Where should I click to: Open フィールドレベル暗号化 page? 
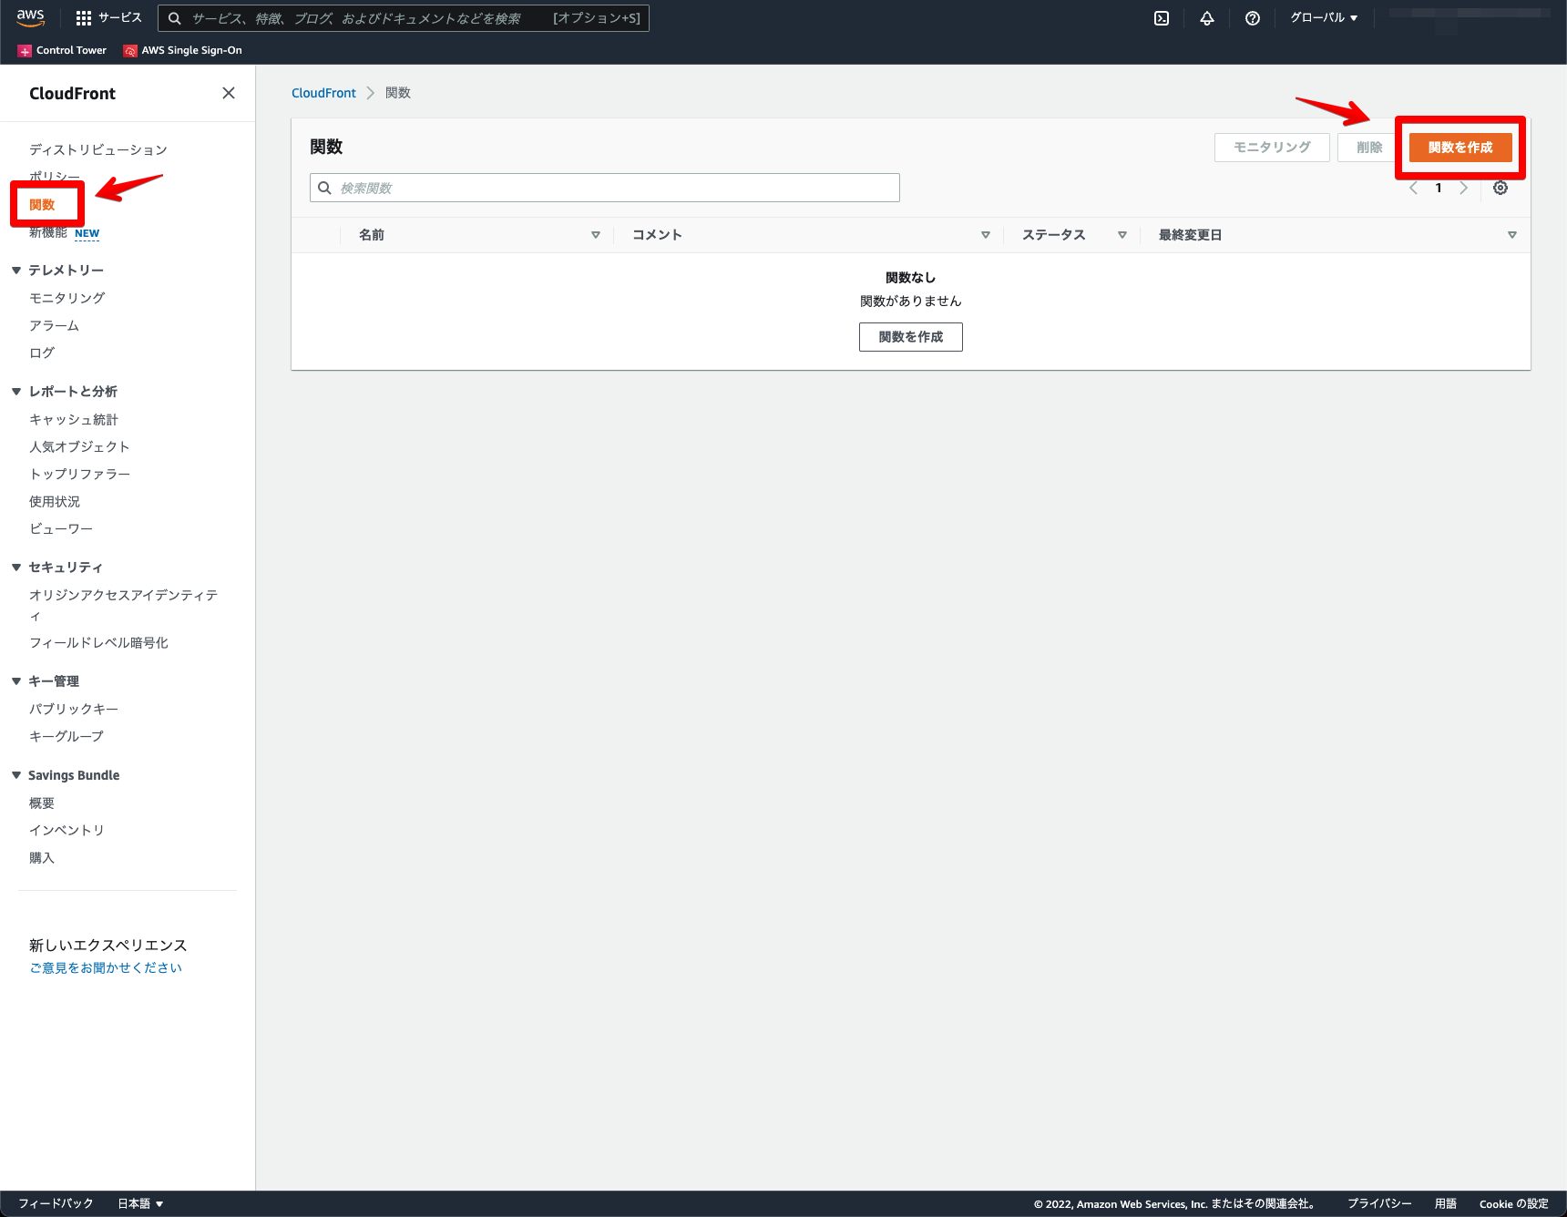pyautogui.click(x=99, y=642)
